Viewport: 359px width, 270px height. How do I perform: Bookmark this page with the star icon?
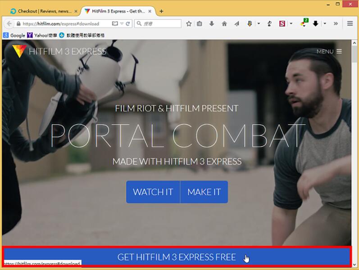point(189,23)
